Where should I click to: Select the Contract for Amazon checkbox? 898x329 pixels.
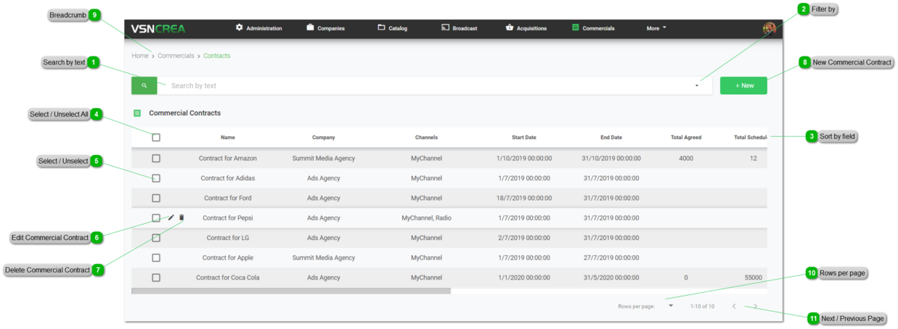[x=156, y=158]
